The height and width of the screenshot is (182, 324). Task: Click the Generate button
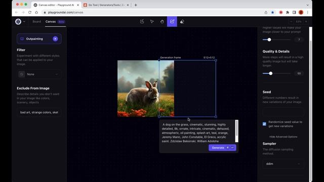[x=222, y=148]
